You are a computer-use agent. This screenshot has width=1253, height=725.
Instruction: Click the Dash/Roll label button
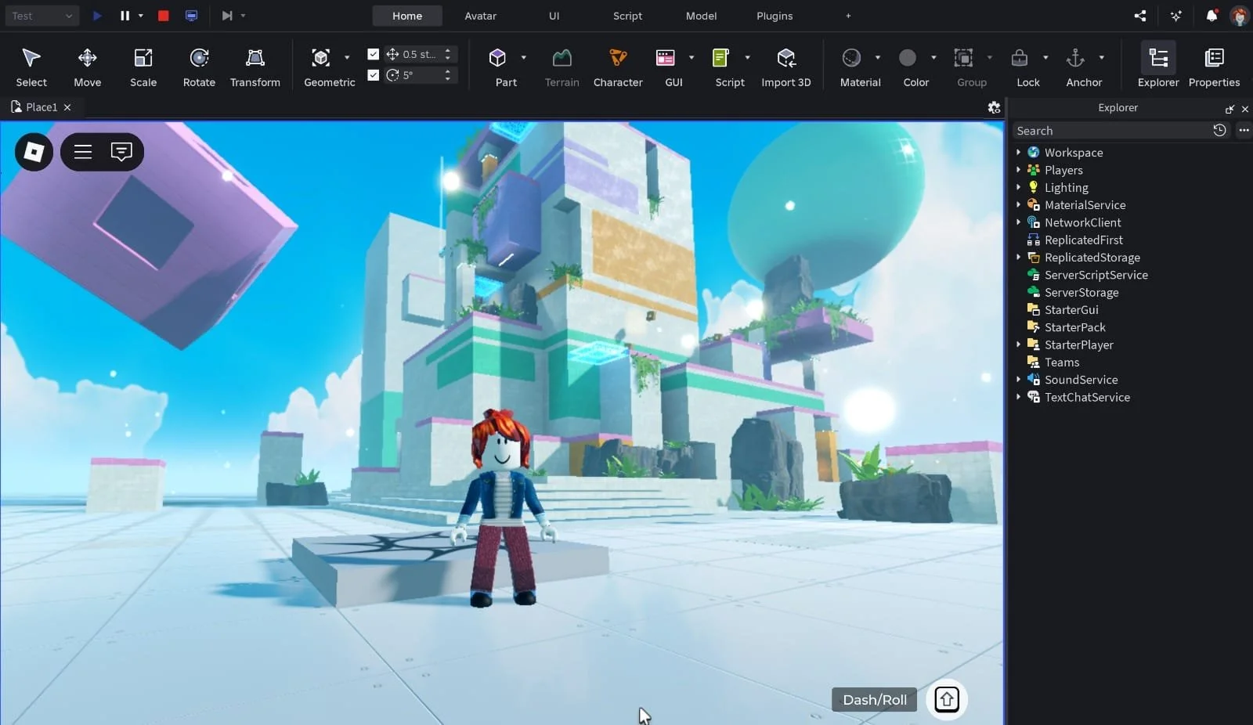click(x=875, y=700)
